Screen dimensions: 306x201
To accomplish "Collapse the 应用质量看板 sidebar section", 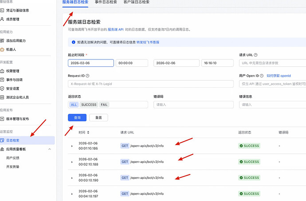I will click(x=50, y=149).
